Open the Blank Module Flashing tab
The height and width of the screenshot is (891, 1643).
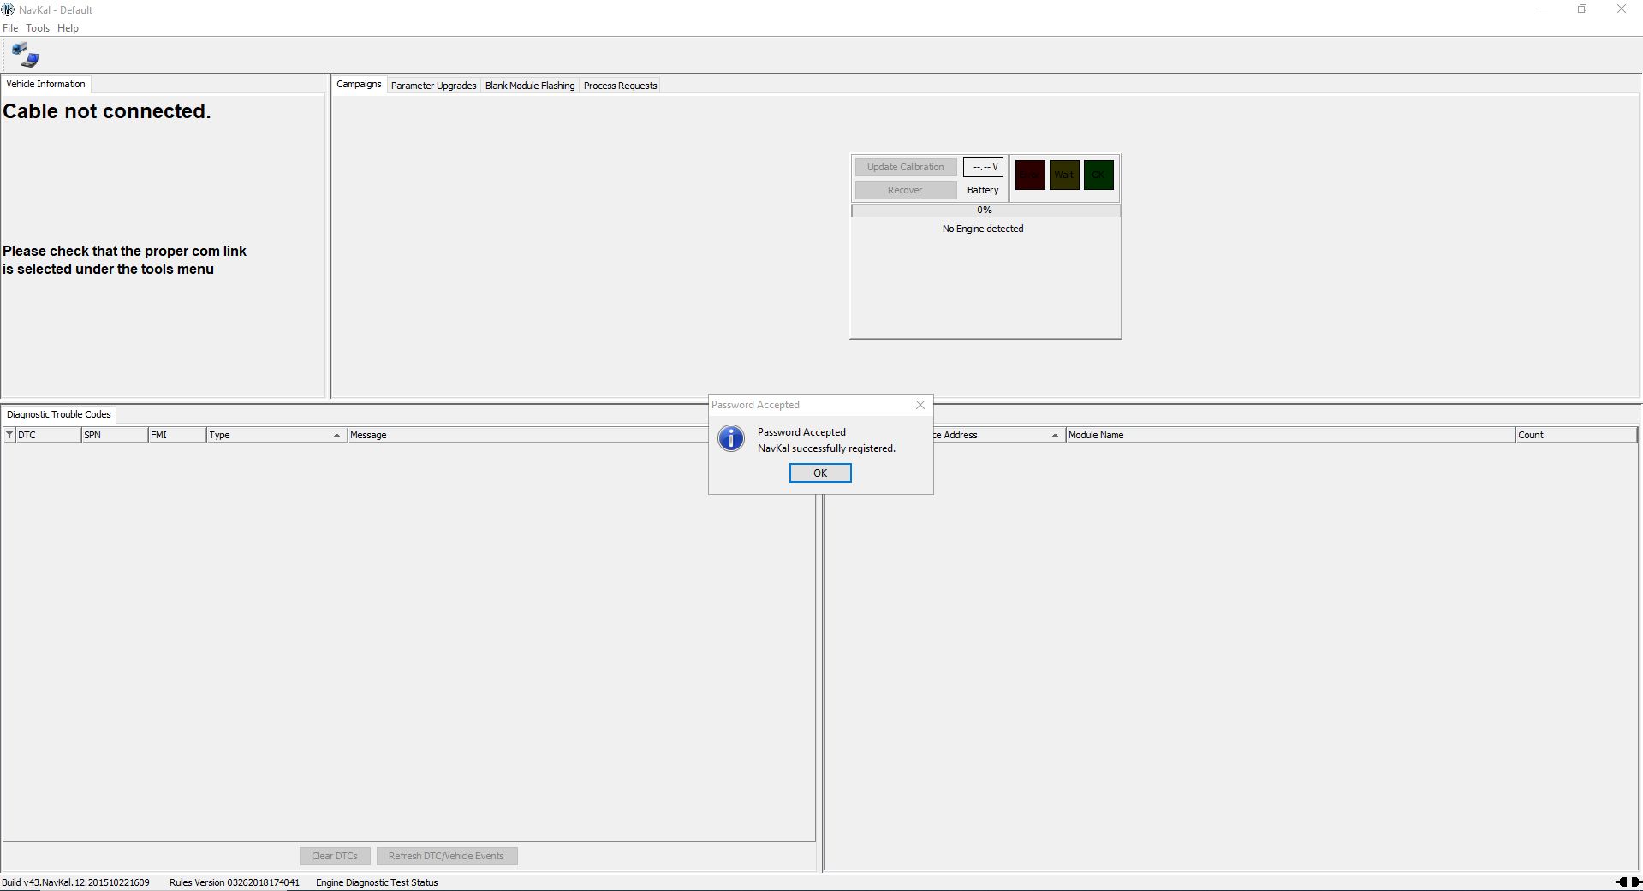coord(530,86)
